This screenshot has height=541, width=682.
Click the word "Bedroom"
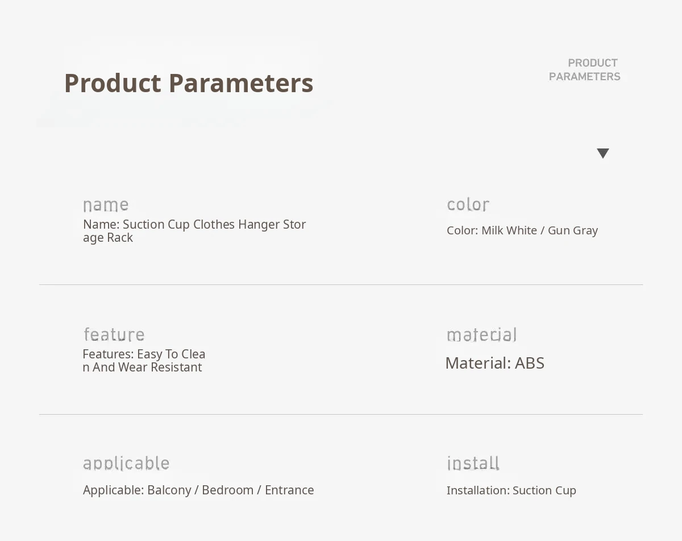[x=227, y=490]
